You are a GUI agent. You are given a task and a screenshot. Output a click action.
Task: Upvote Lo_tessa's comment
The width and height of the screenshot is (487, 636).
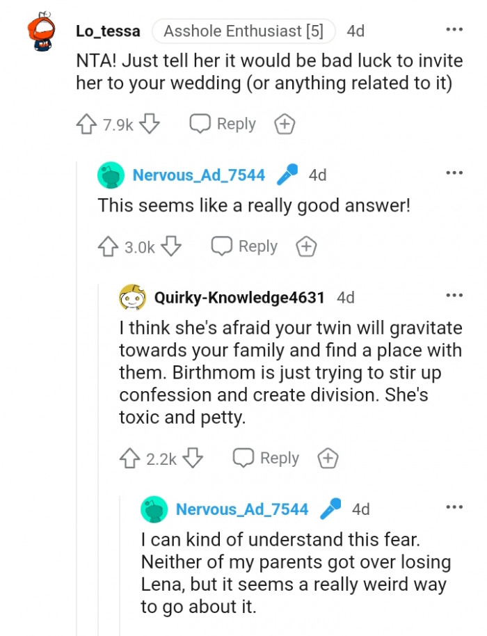coord(85,123)
